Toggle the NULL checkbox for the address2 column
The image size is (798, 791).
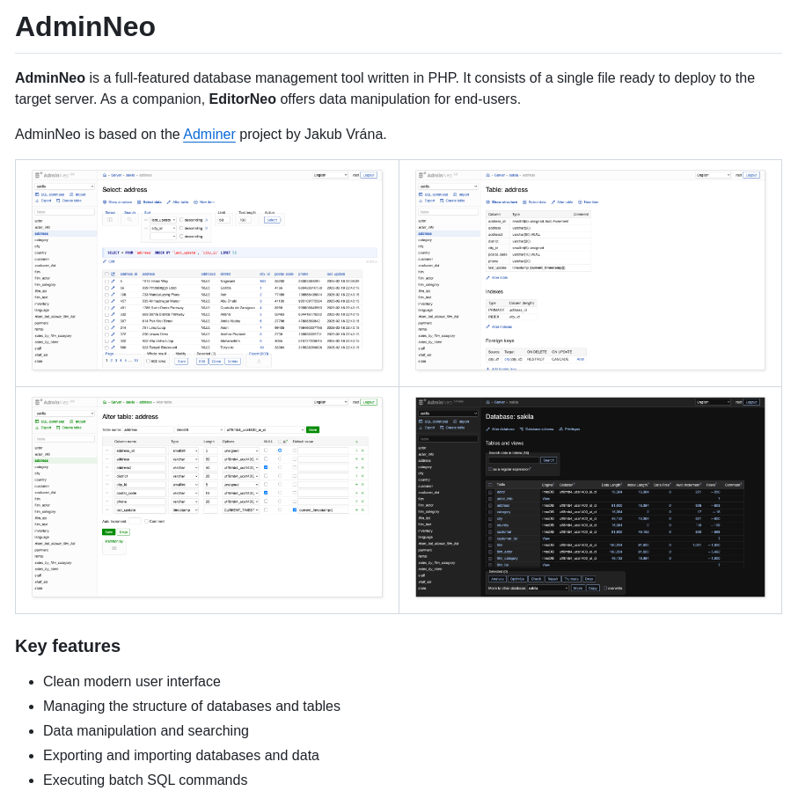coord(266,467)
